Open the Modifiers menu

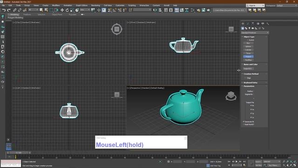pyautogui.click(x=56, y=6)
